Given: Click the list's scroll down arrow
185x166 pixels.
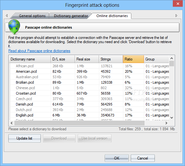Looking at the screenshot, I should tap(172, 118).
